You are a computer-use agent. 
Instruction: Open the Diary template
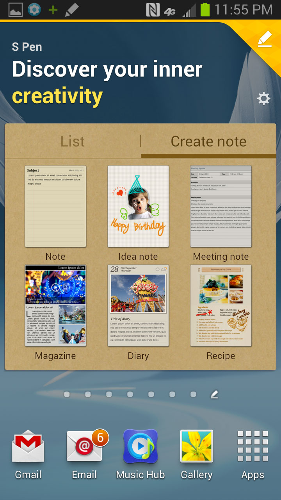tap(138, 305)
